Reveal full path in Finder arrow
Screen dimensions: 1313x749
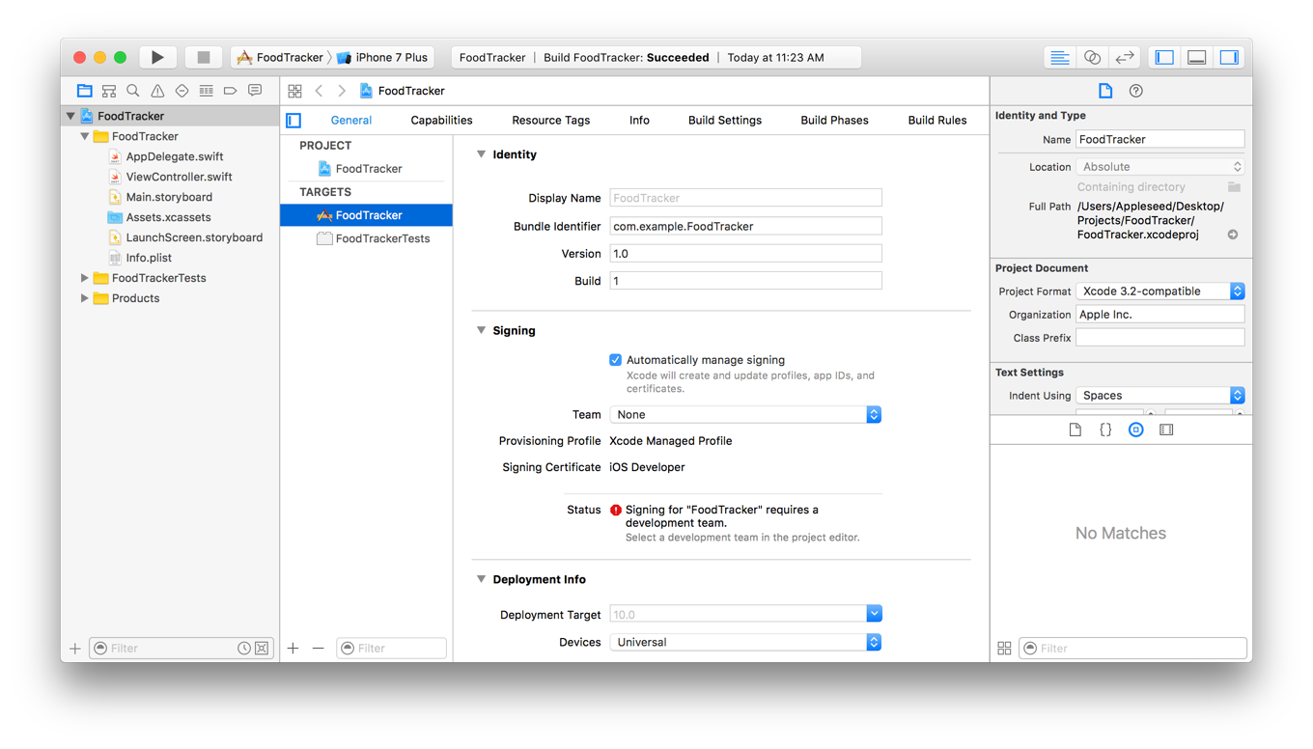click(x=1233, y=235)
